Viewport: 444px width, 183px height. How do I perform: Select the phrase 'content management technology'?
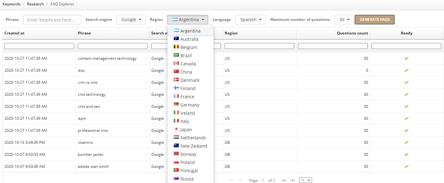(x=107, y=58)
